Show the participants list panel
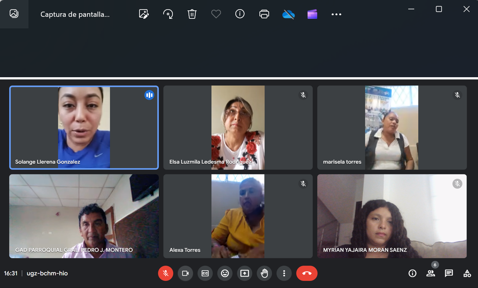The width and height of the screenshot is (478, 288). (431, 274)
